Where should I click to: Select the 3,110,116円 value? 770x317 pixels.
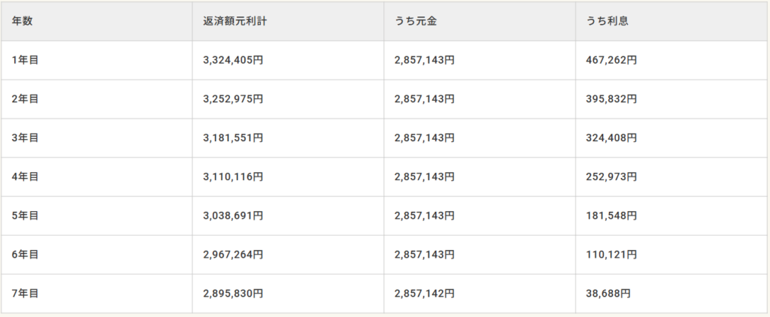click(233, 177)
